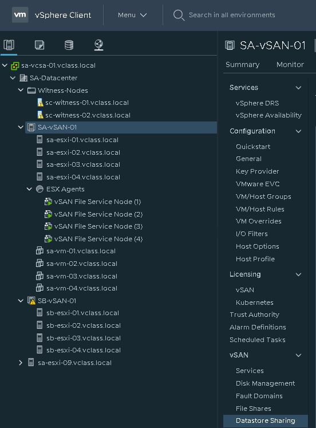Screen dimensions: 316x428
Task: Open VMware EVC settings
Action: click(x=258, y=184)
